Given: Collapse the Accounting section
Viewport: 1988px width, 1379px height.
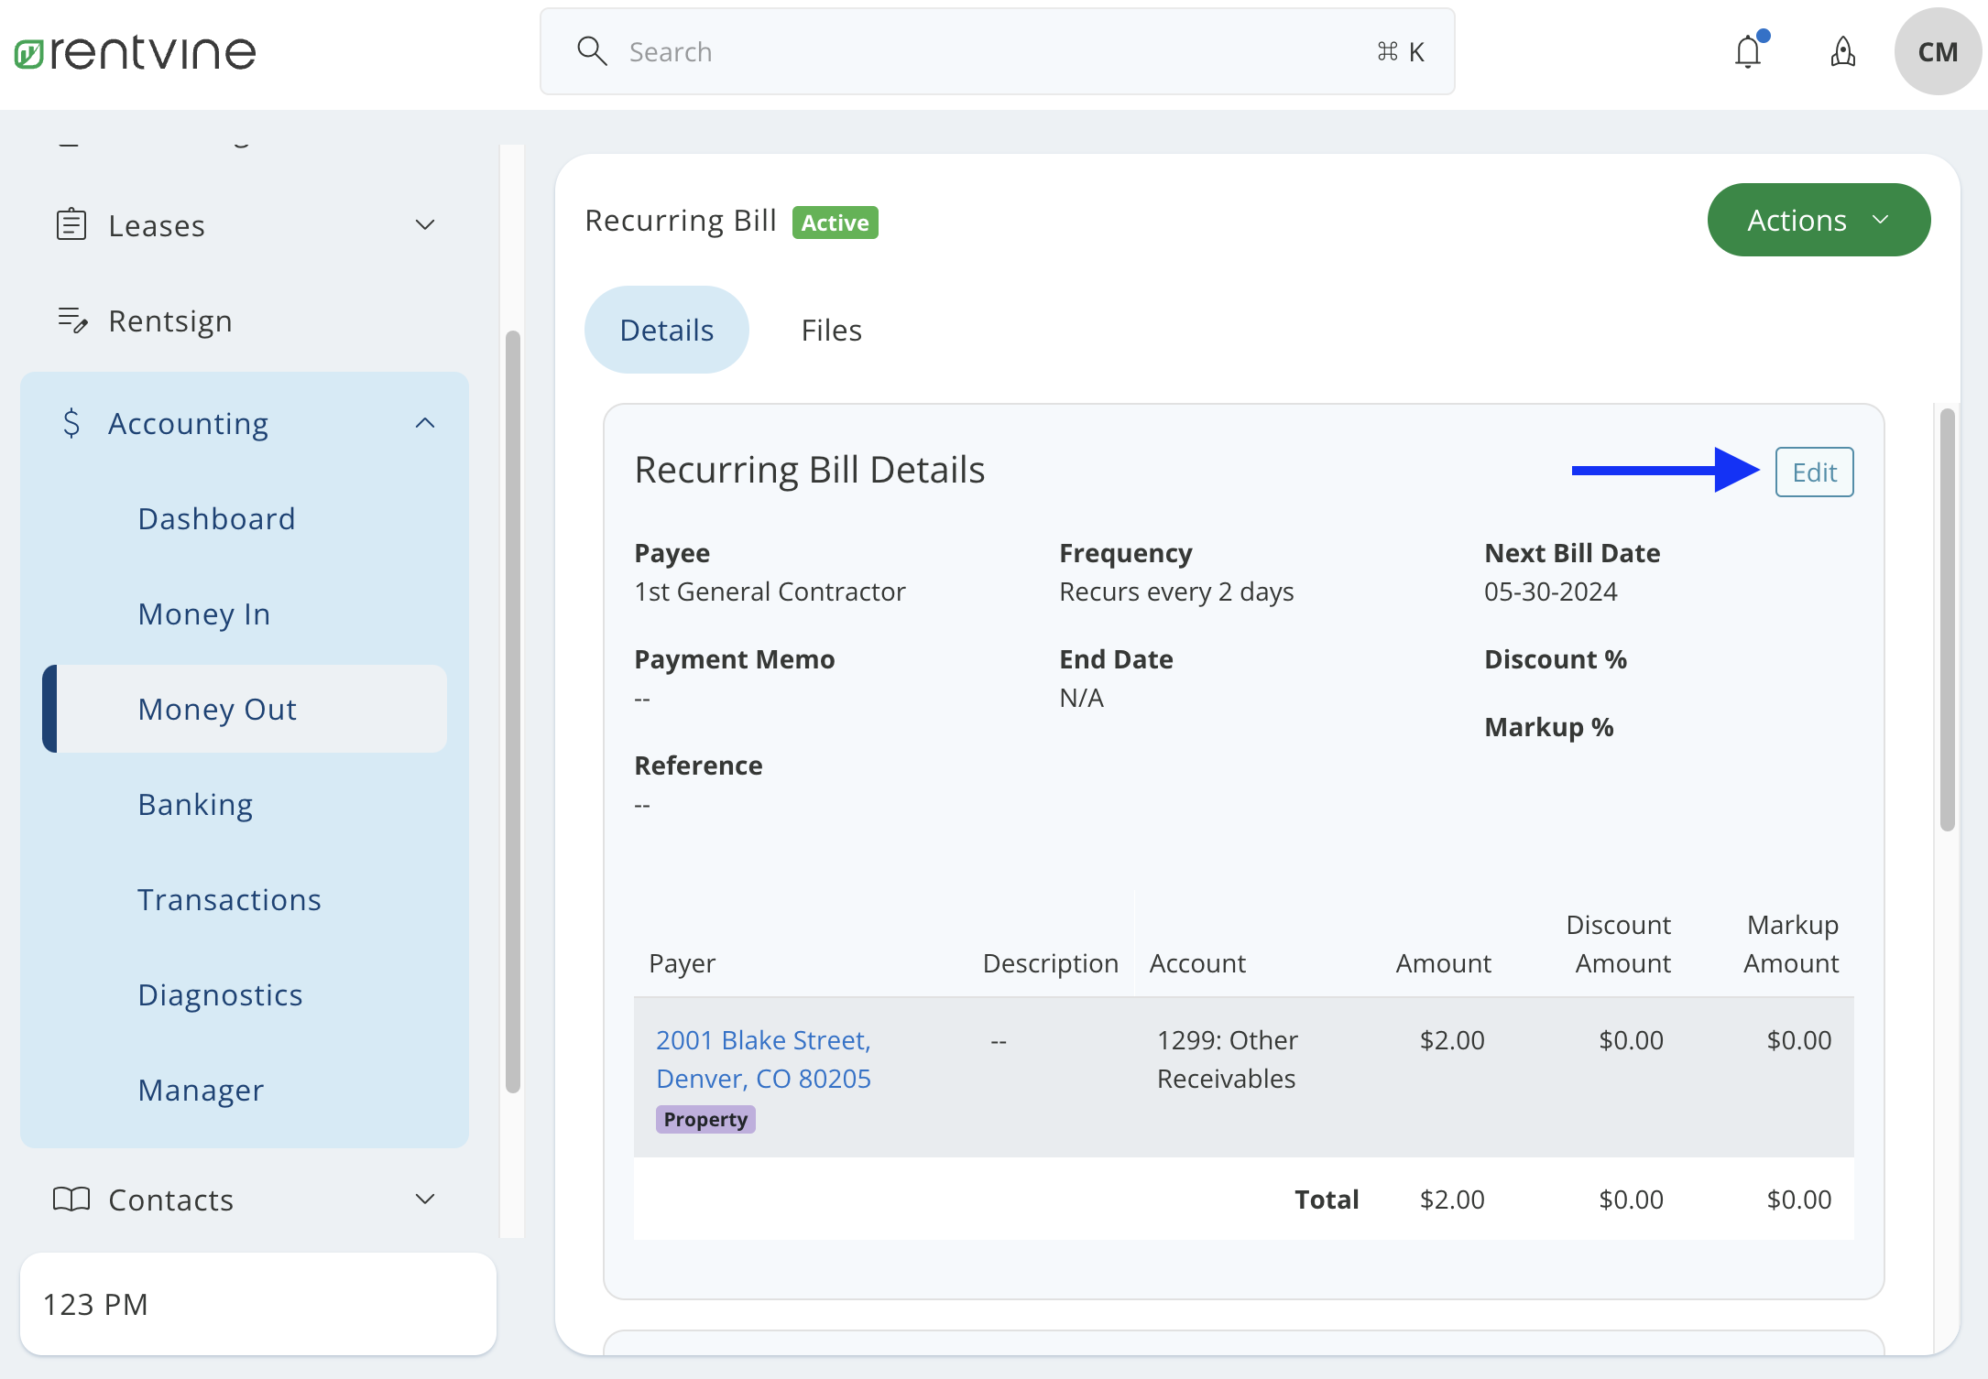Looking at the screenshot, I should click(424, 422).
